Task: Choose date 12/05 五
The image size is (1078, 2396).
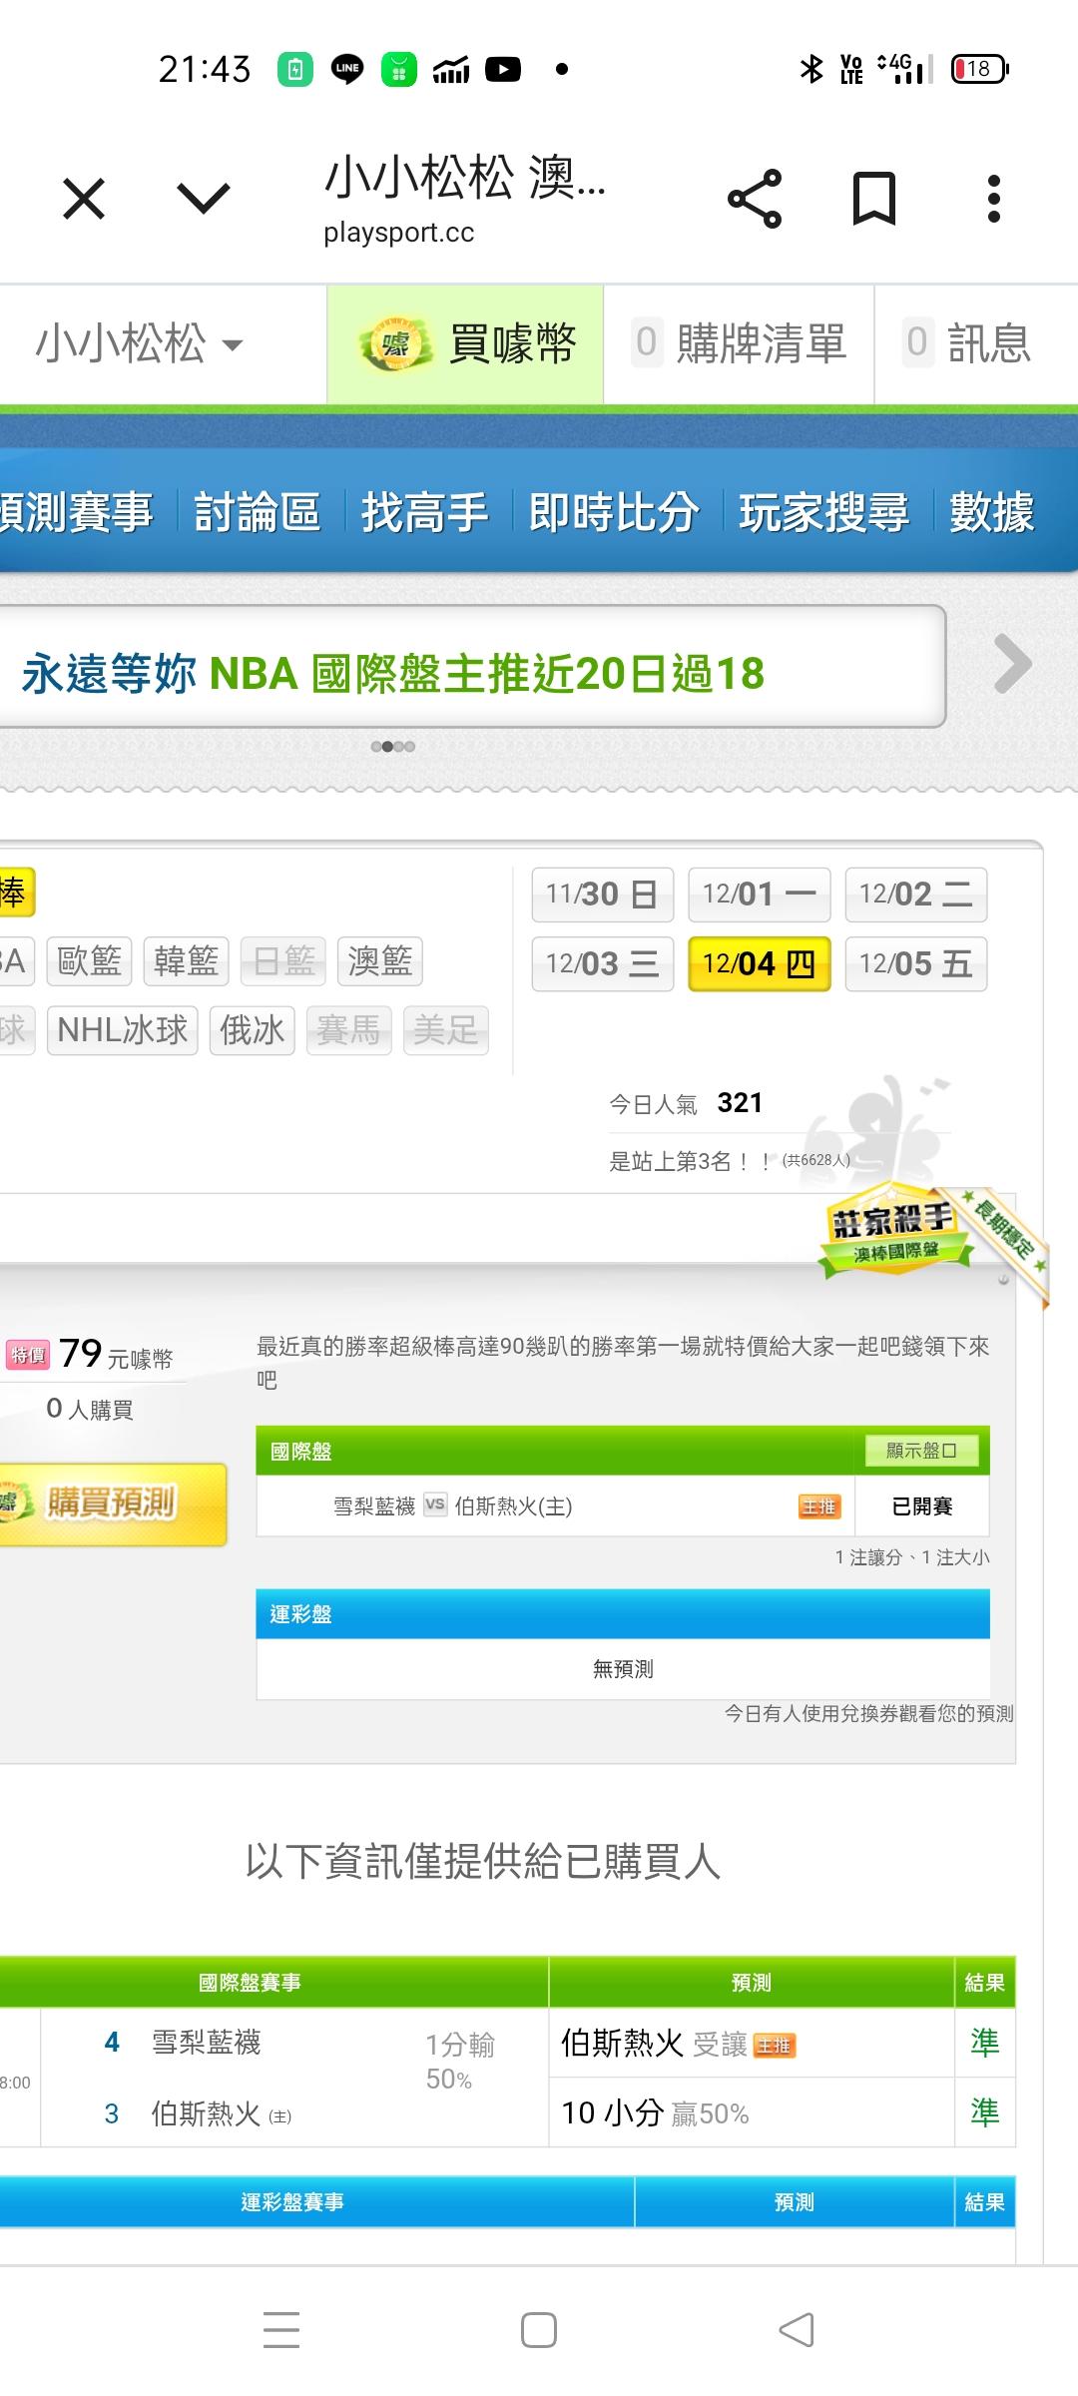Action: tap(916, 963)
